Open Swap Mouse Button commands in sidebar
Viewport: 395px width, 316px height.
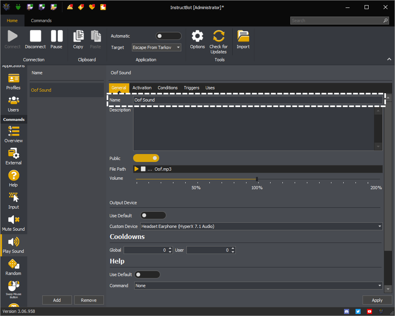pos(13,290)
